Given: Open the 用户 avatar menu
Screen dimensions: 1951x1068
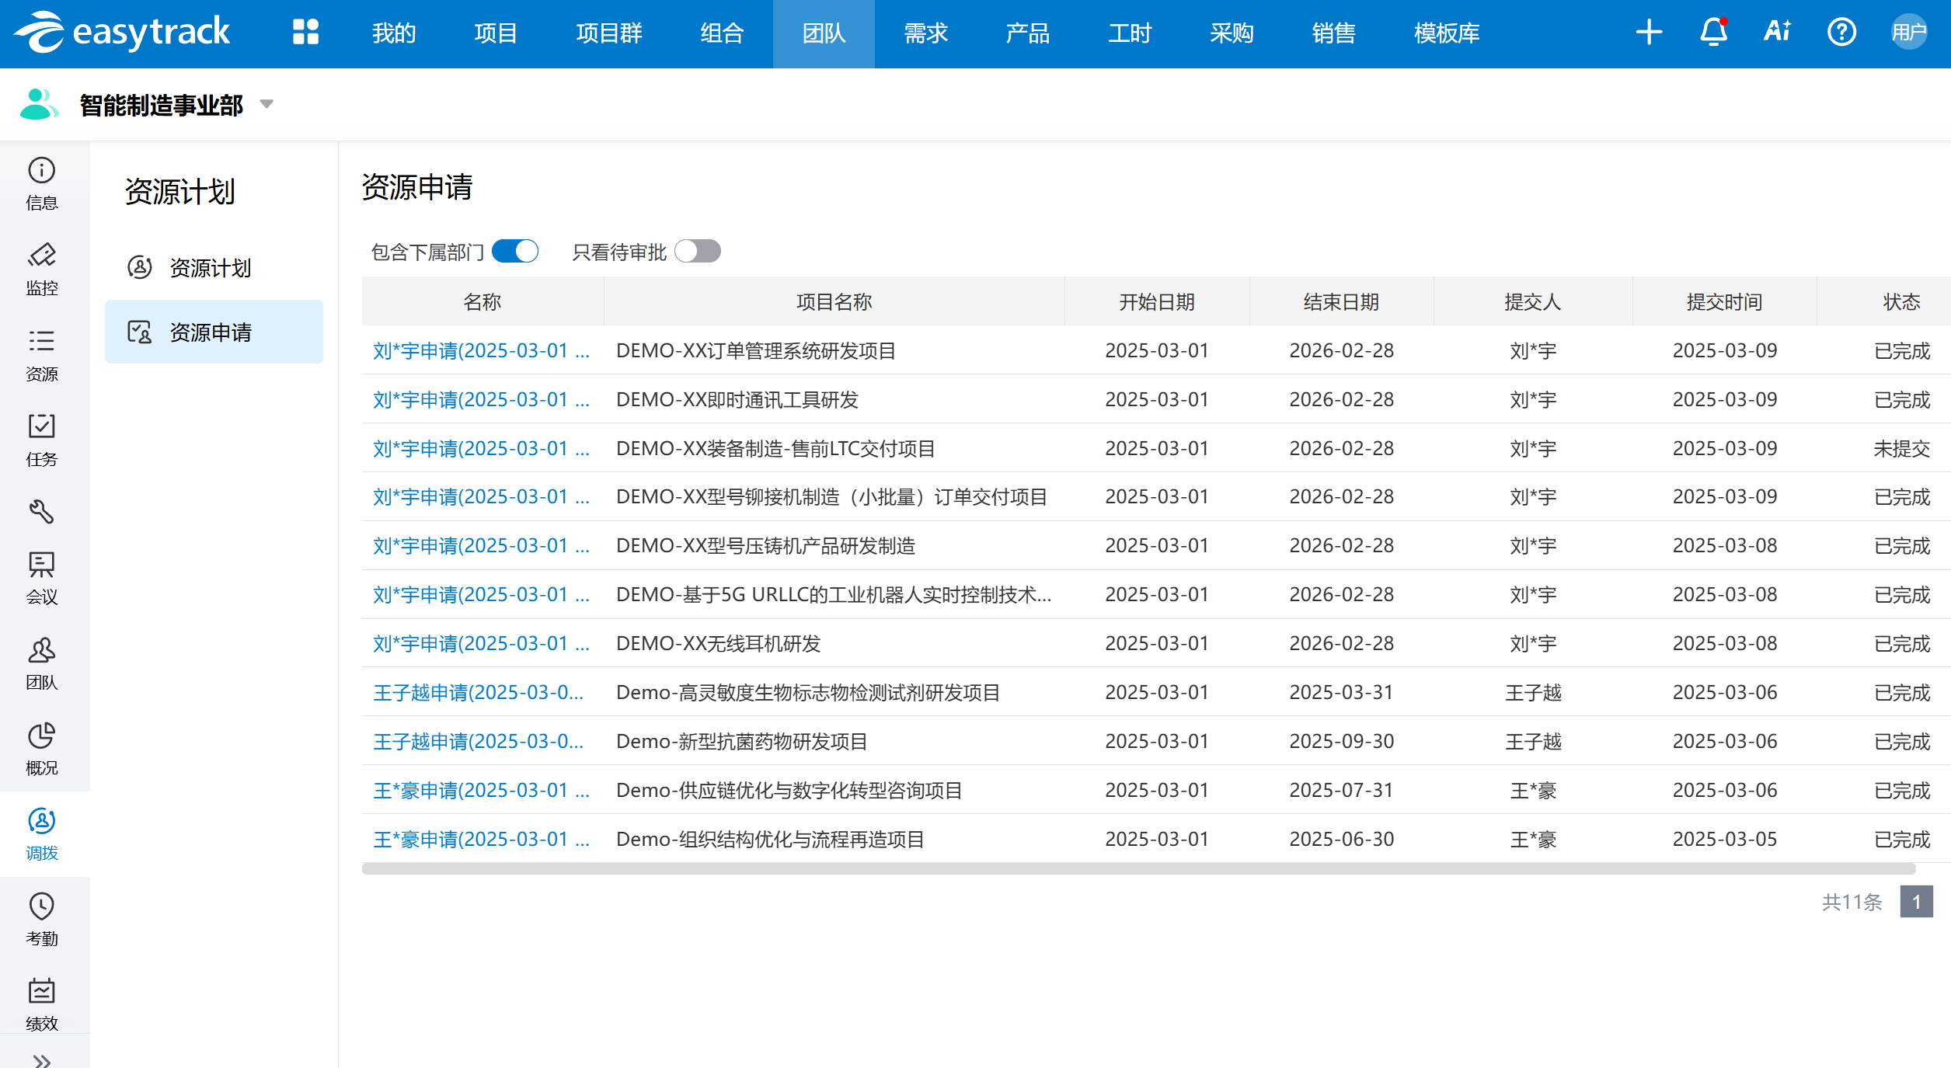Looking at the screenshot, I should [x=1908, y=33].
